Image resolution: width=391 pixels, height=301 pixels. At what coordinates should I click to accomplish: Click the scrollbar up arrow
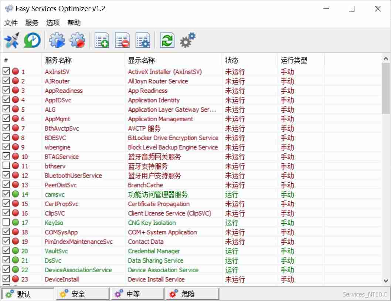click(386, 58)
